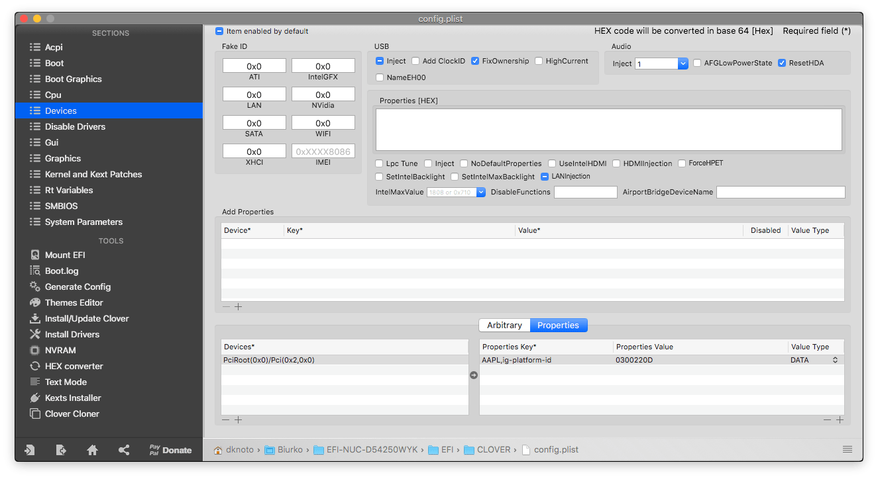Open the Themes Editor tool
This screenshot has height=479, width=878.
tap(74, 302)
